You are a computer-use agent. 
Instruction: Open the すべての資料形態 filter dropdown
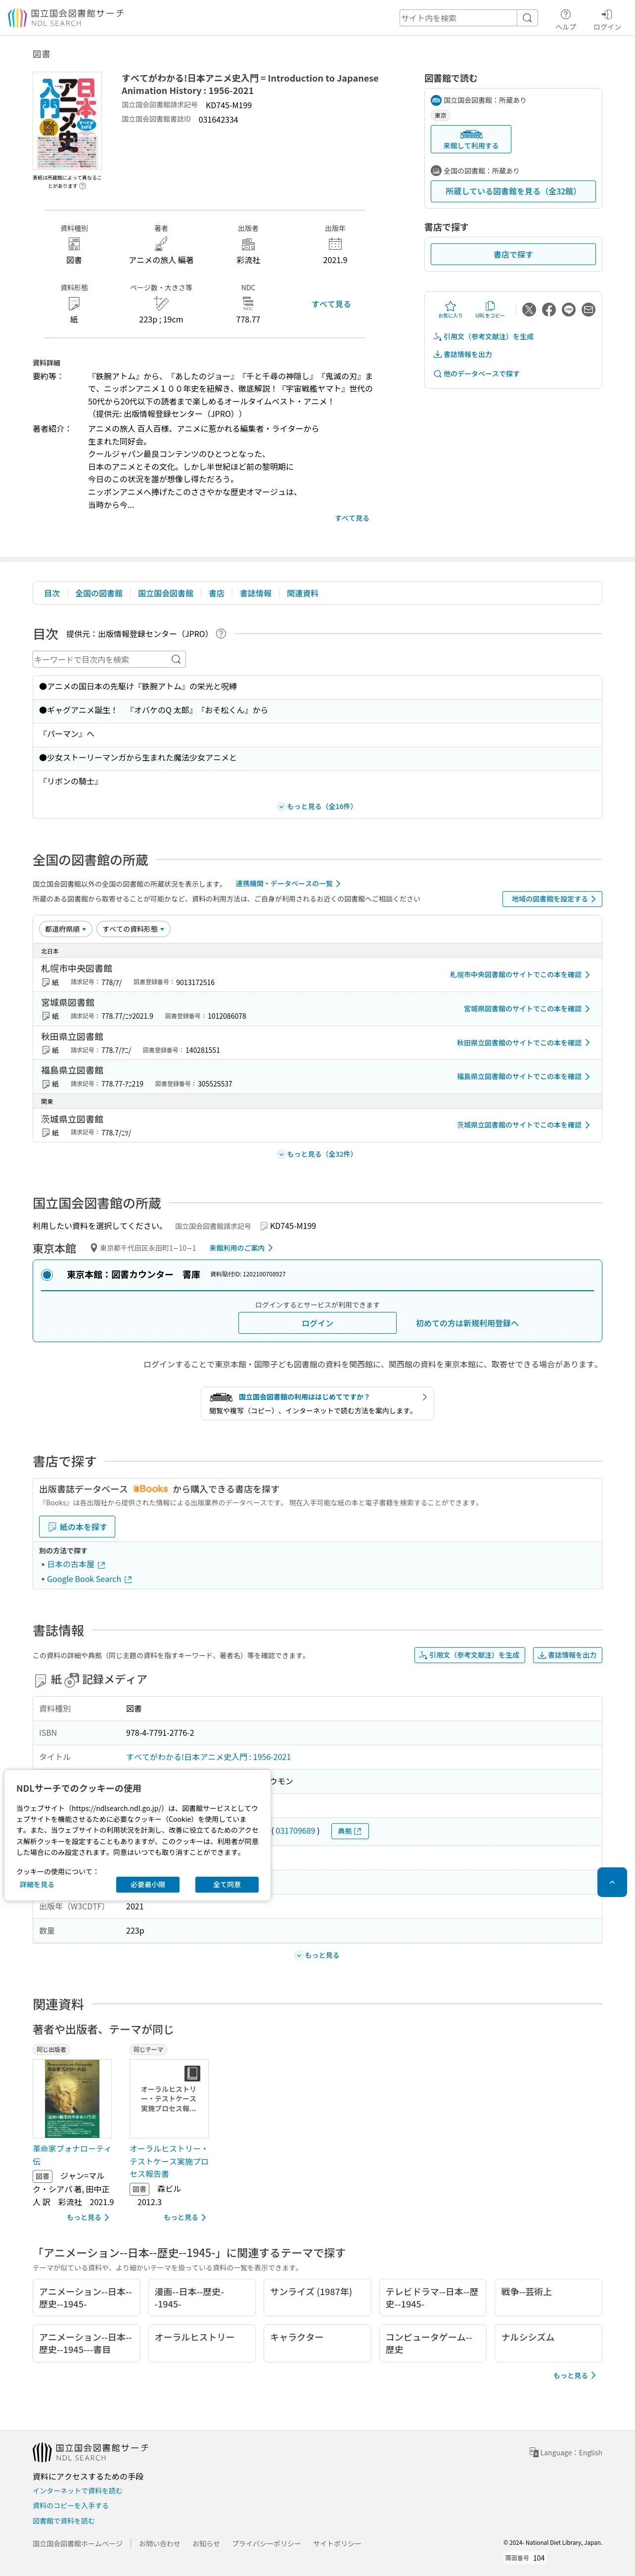[133, 929]
